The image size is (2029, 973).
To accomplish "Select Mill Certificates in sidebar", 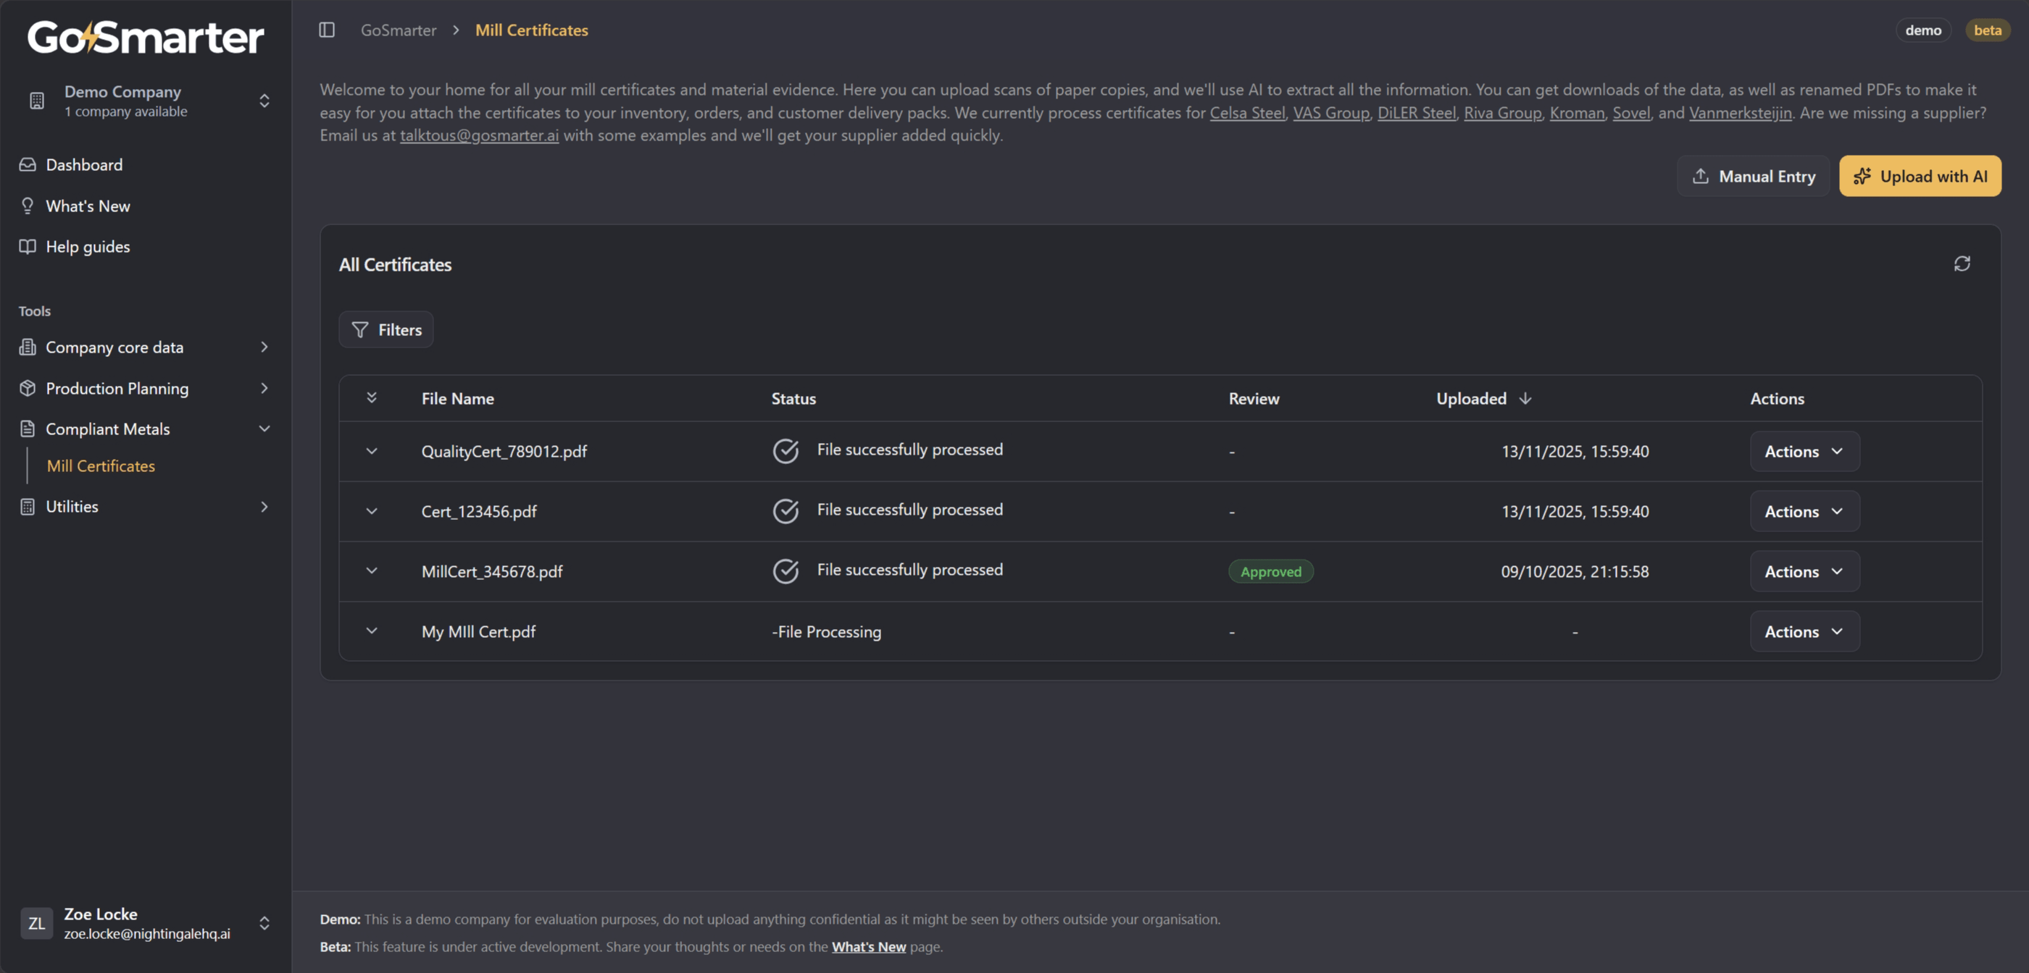I will coord(101,466).
